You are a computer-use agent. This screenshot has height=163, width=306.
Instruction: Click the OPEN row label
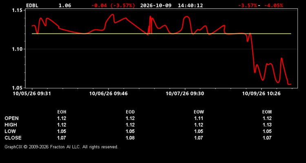(x=12, y=118)
